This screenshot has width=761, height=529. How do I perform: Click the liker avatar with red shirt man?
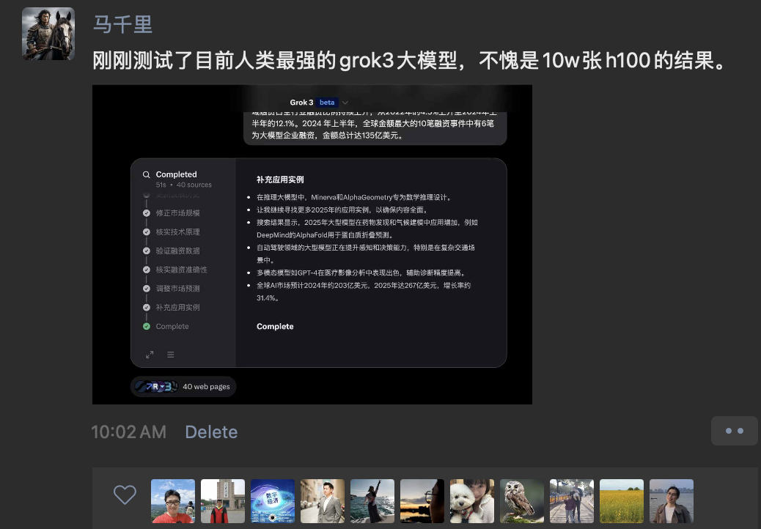pos(173,501)
